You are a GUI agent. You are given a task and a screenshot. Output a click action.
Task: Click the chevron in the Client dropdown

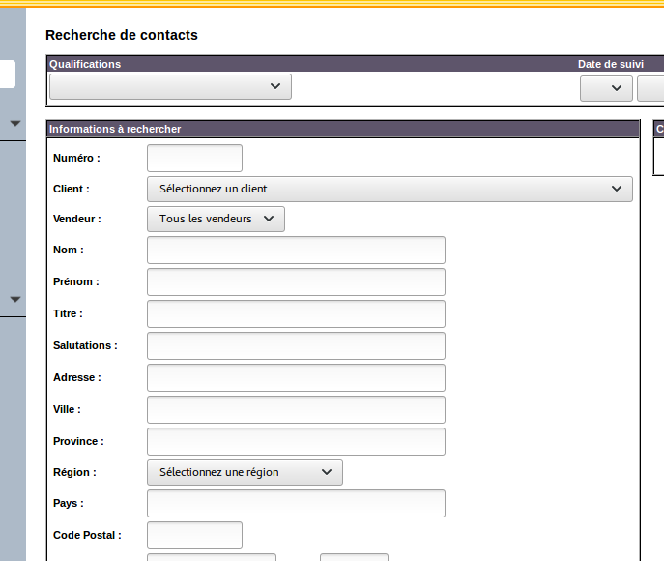coord(617,189)
